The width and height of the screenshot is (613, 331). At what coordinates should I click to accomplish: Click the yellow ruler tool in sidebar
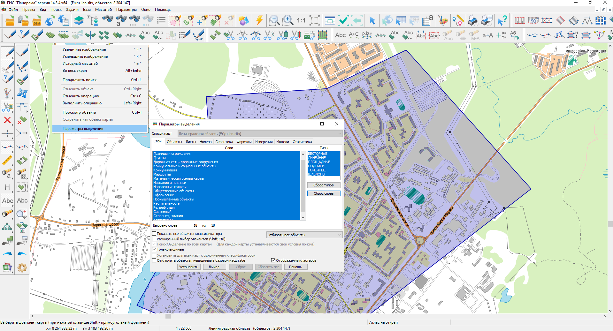coord(7,160)
